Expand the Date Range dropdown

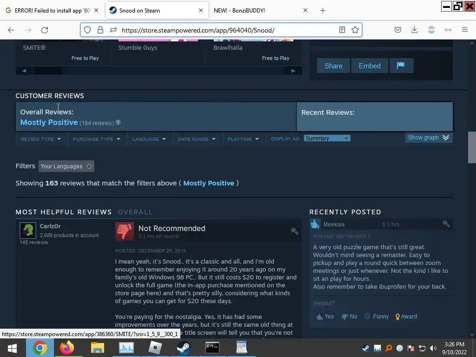tap(197, 139)
